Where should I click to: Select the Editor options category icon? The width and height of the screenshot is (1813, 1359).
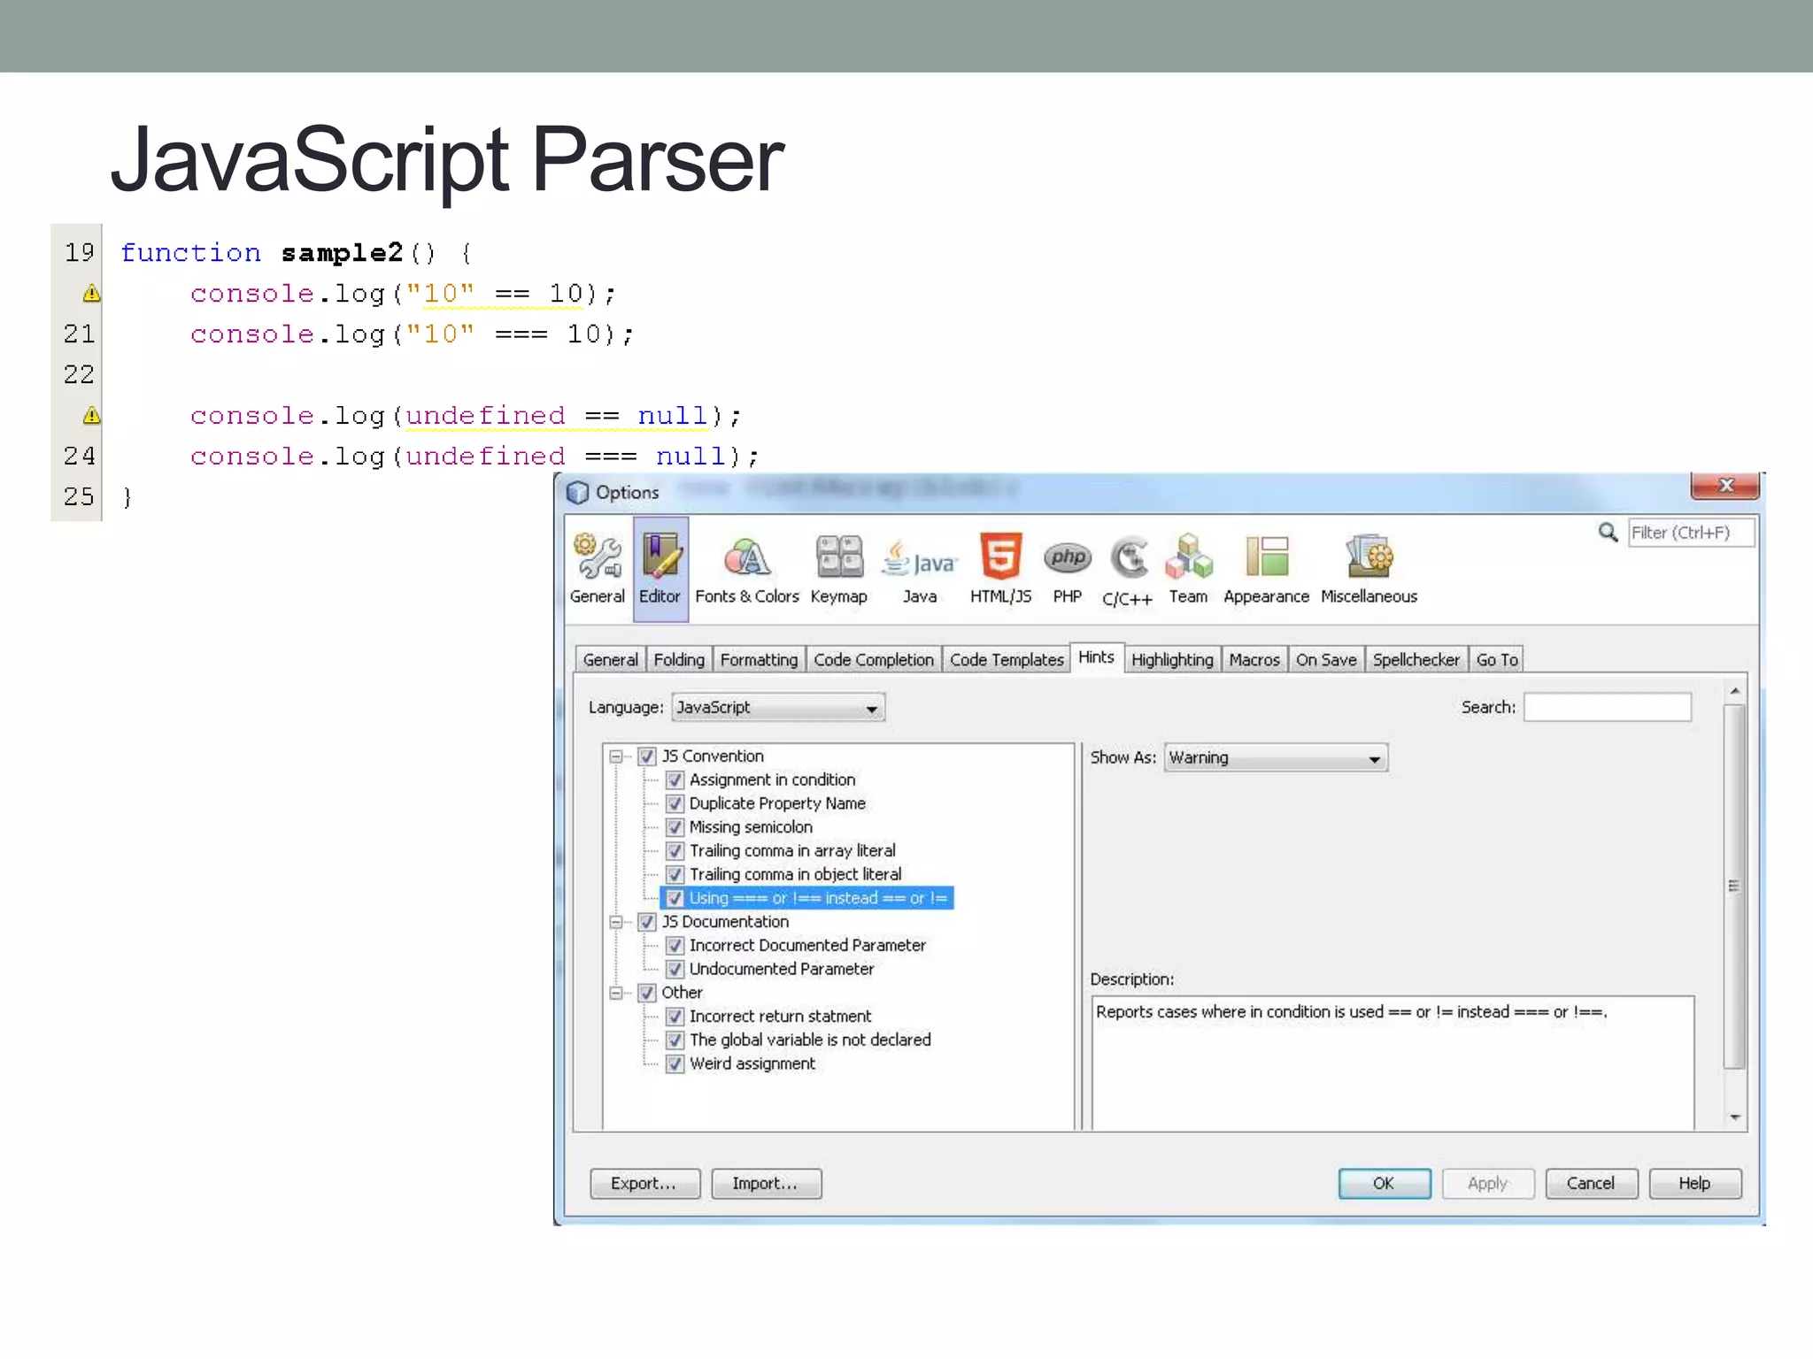point(660,569)
